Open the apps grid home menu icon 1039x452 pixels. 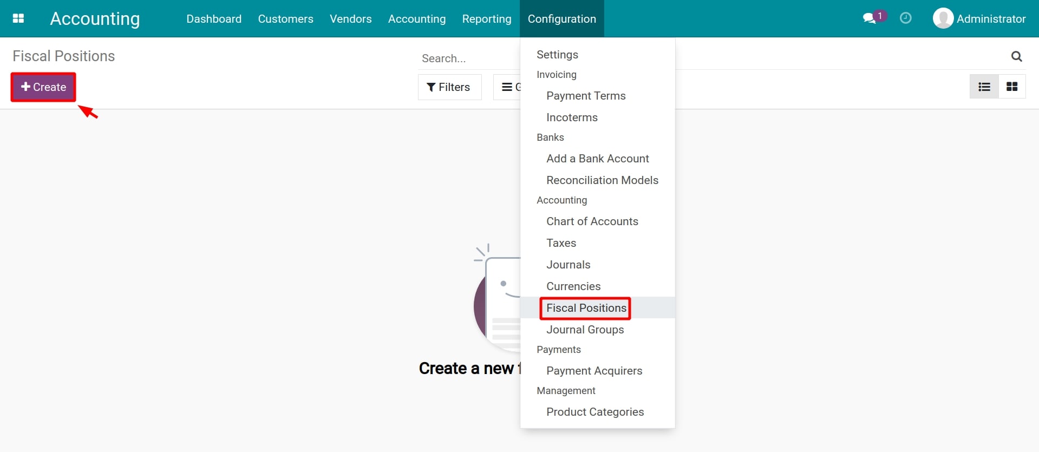pyautogui.click(x=18, y=18)
